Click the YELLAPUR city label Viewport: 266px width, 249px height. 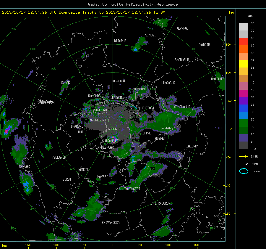[59, 158]
